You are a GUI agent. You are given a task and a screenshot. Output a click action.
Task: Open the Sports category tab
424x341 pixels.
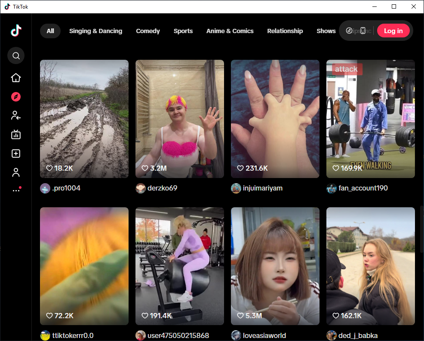pyautogui.click(x=183, y=31)
